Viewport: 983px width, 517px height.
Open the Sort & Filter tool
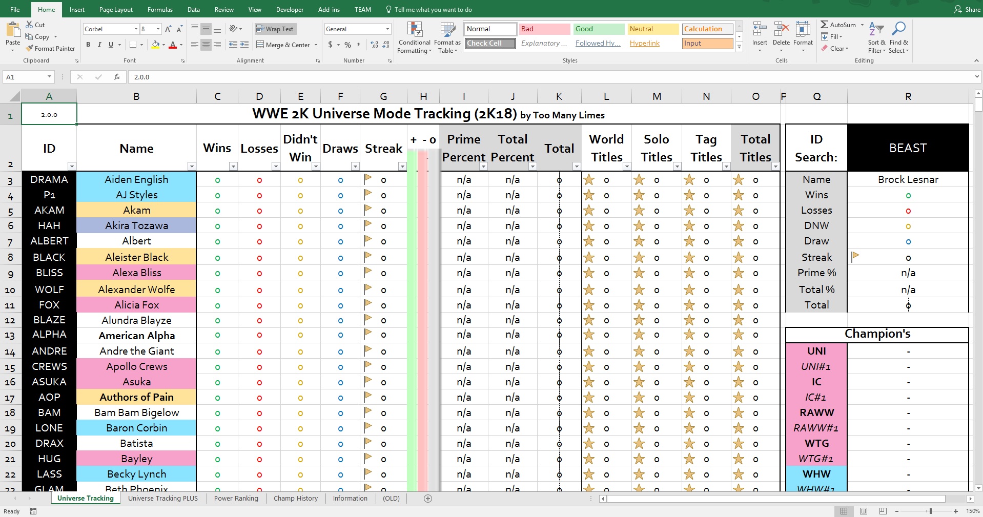pos(877,37)
